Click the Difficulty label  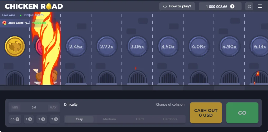pyautogui.click(x=71, y=104)
